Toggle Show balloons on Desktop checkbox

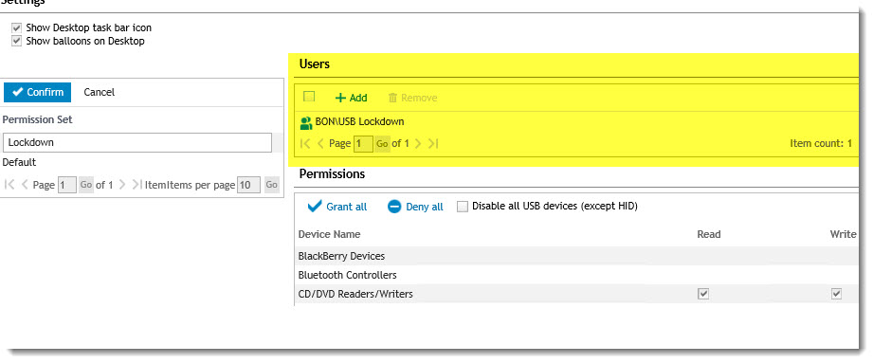point(17,41)
